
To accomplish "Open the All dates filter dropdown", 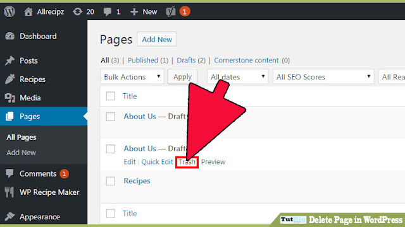I will (238, 77).
